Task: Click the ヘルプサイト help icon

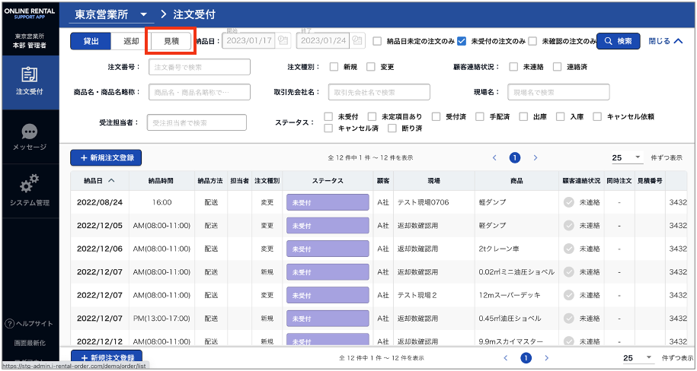Action: 9,324
